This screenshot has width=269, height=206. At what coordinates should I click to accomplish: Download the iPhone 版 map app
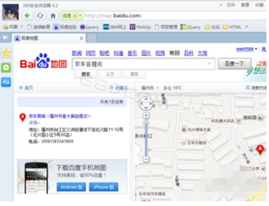pos(104,187)
